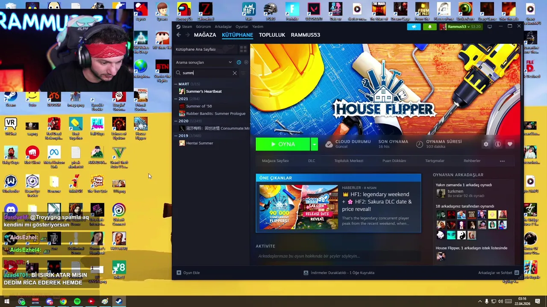Click the activity comment input box

[x=338, y=256]
